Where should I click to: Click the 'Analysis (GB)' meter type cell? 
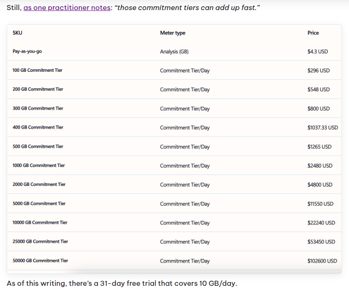tap(174, 52)
